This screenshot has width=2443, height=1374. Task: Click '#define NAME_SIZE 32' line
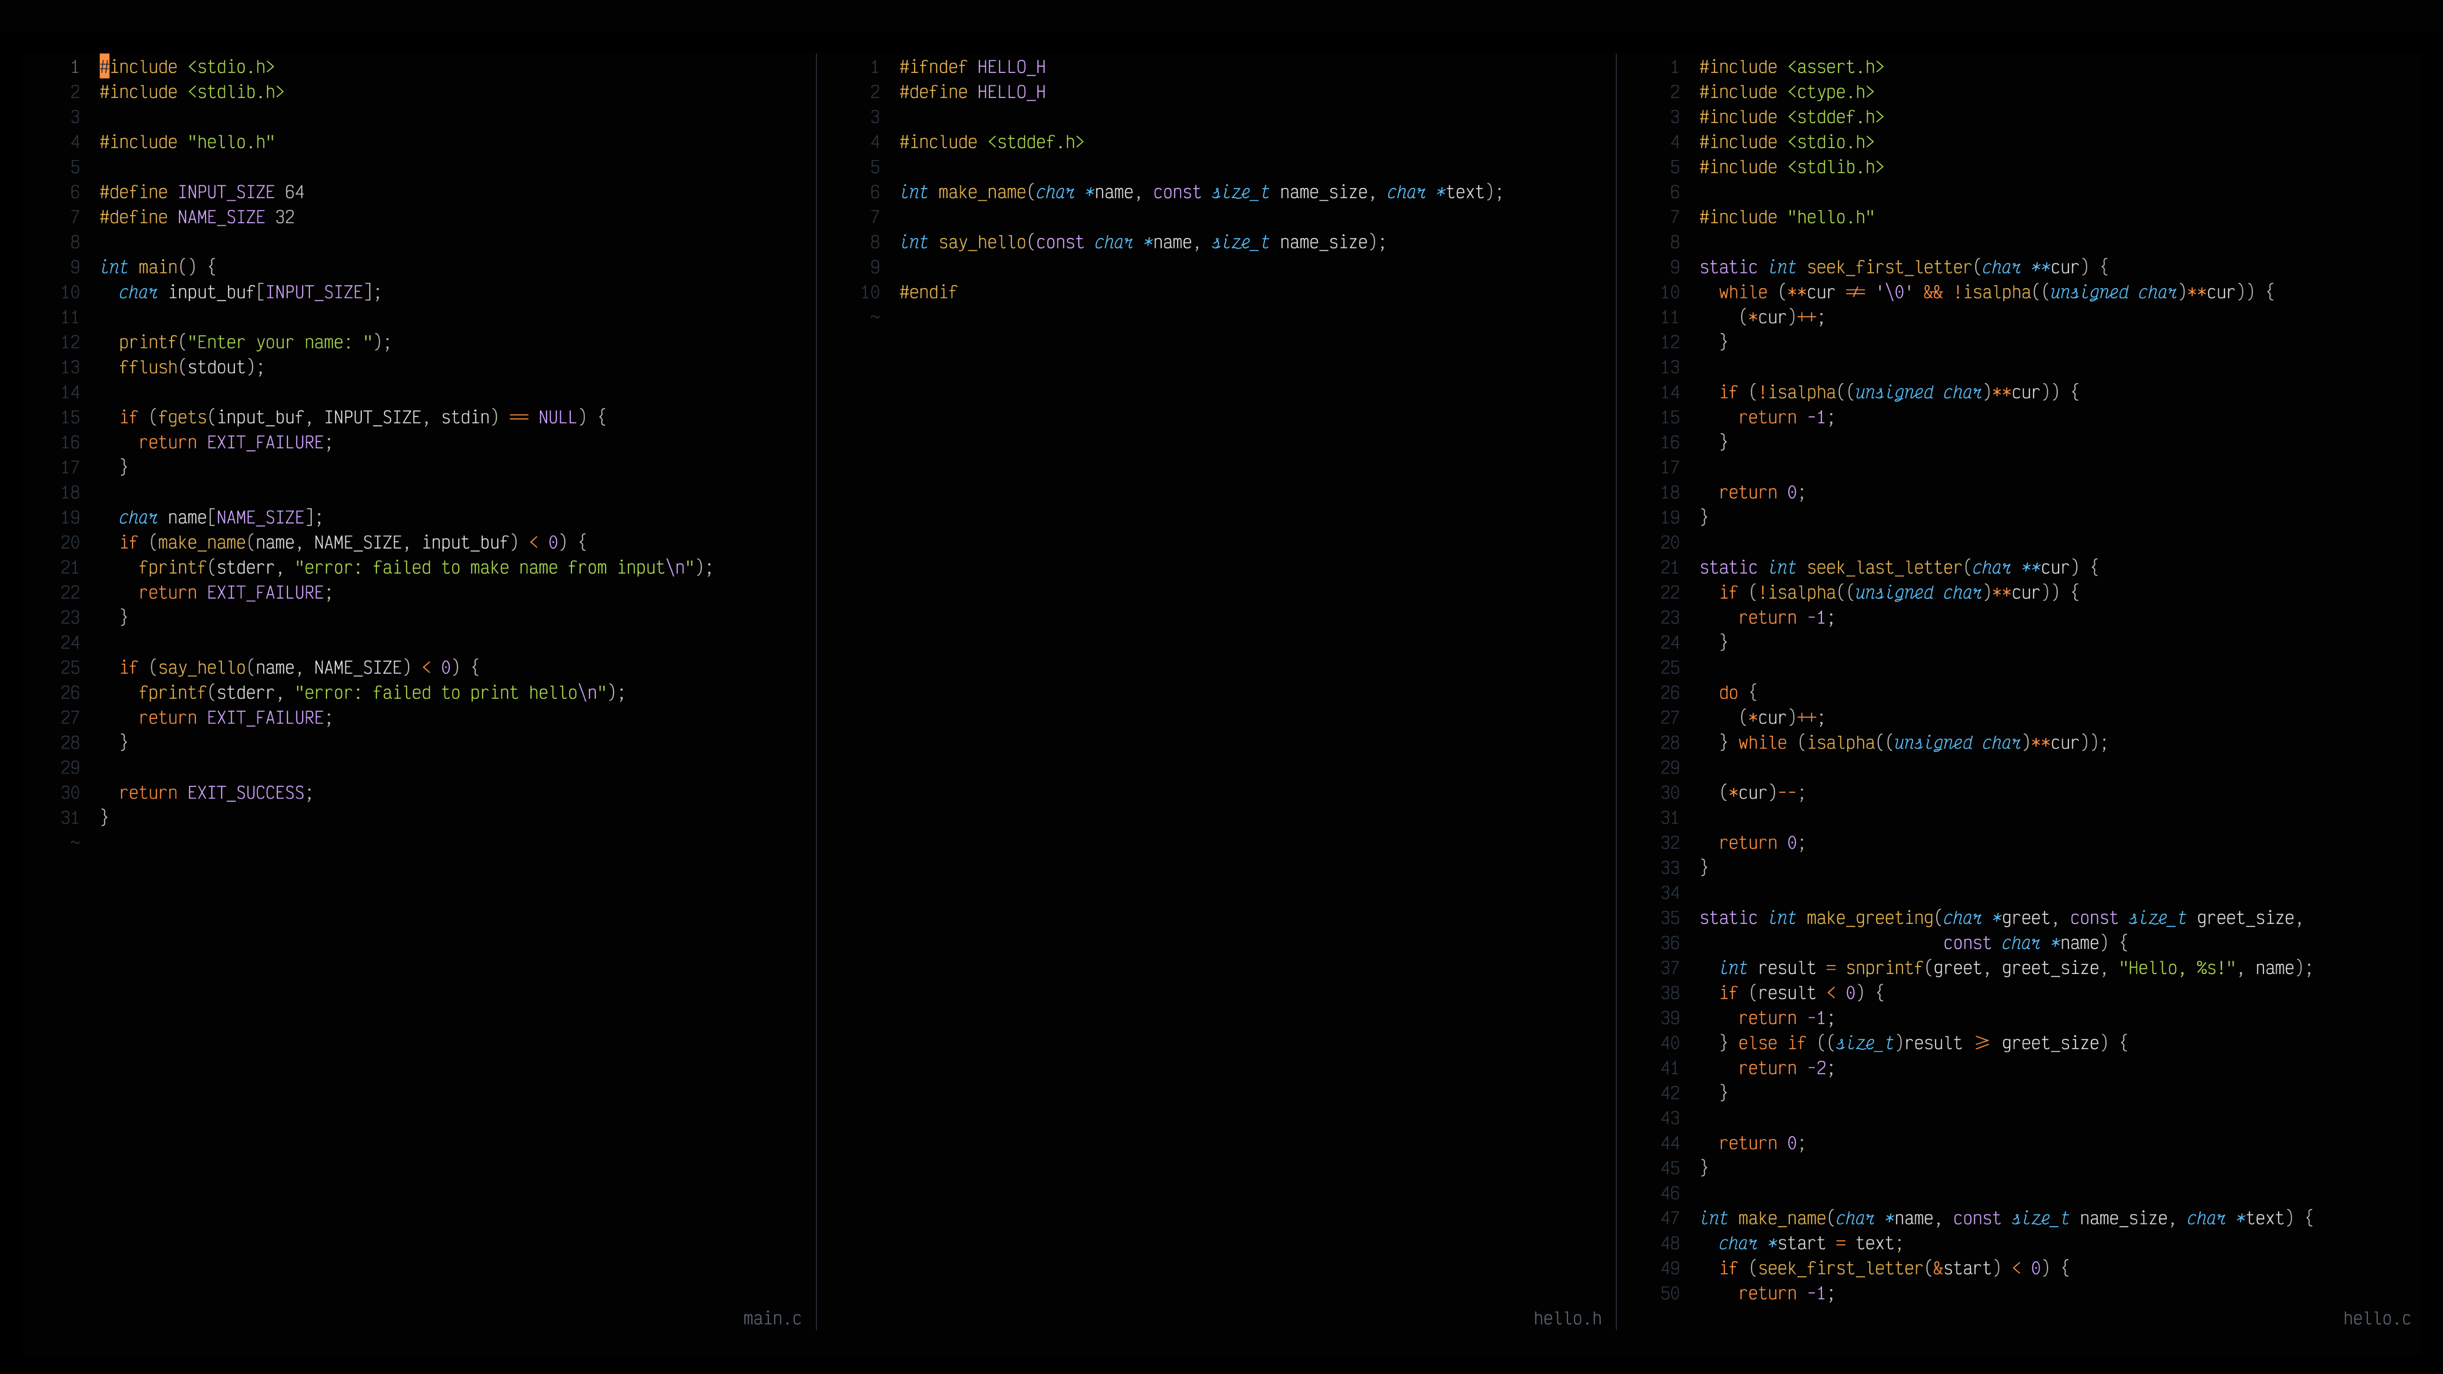click(x=197, y=217)
